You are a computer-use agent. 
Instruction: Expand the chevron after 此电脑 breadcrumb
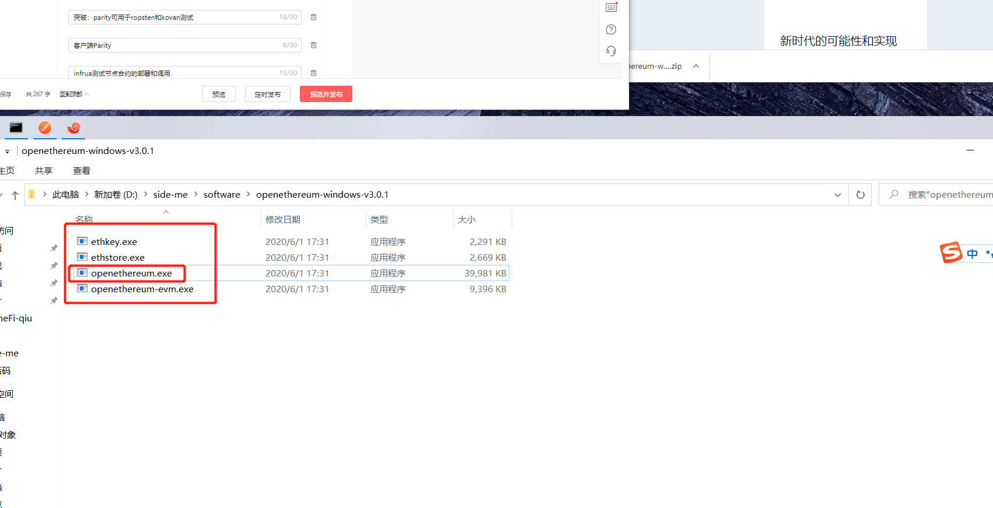87,194
